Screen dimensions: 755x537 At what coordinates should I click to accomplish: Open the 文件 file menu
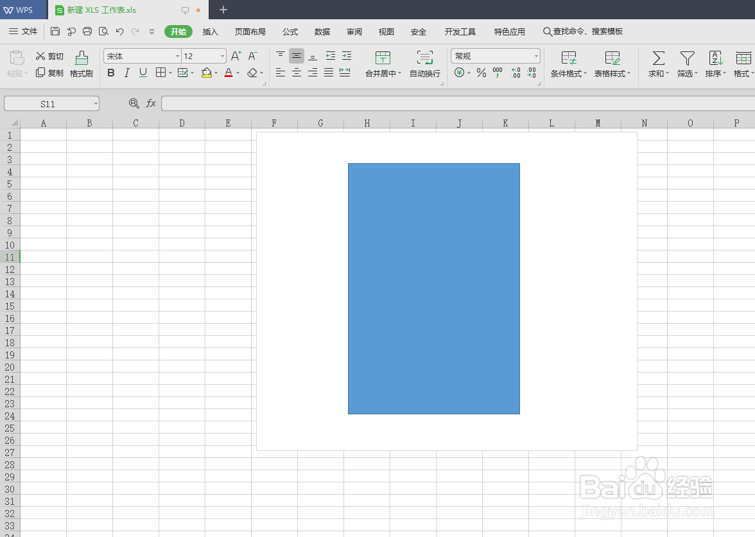tap(23, 31)
